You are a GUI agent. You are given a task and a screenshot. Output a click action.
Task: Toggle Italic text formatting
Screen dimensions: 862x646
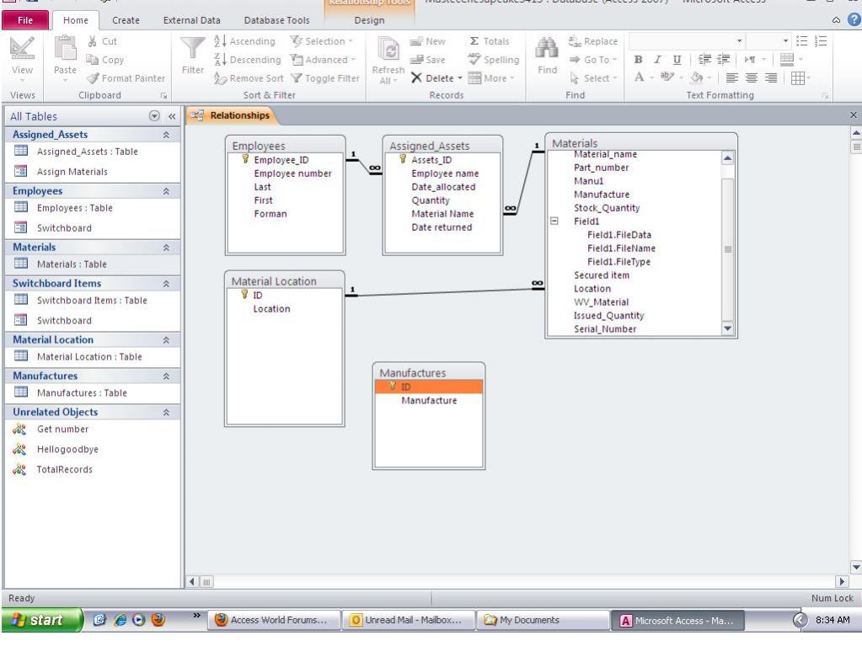[x=657, y=59]
